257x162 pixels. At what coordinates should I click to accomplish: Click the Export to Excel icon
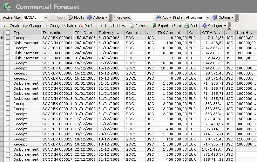pos(155,26)
